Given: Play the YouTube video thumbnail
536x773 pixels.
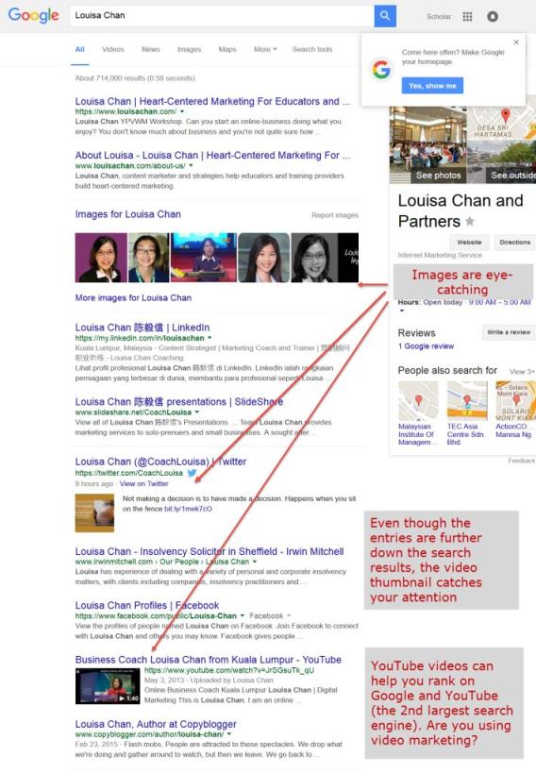Looking at the screenshot, I should (108, 686).
